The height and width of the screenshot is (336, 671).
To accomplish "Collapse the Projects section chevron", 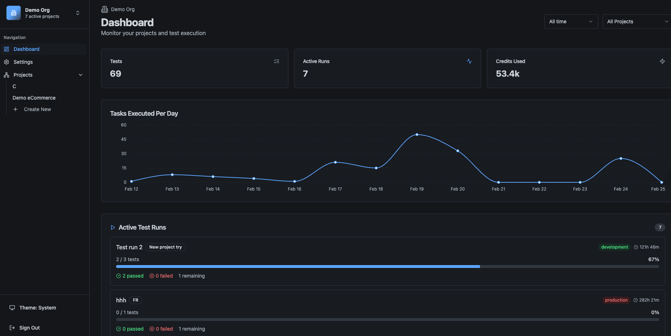I will coord(81,75).
